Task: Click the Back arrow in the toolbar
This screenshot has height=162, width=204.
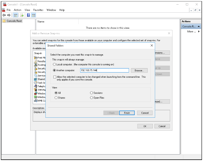Action: pyautogui.click(x=4, y=15)
